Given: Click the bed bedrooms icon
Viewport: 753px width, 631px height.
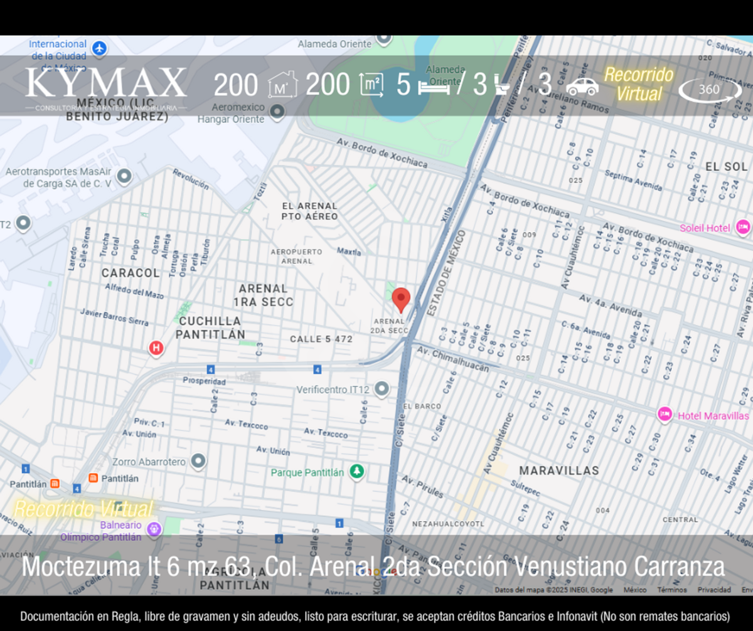Looking at the screenshot, I should pyautogui.click(x=434, y=87).
